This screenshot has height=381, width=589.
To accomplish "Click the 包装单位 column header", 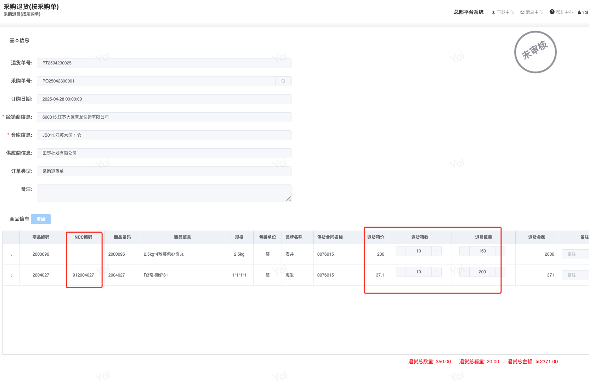I will (x=267, y=237).
